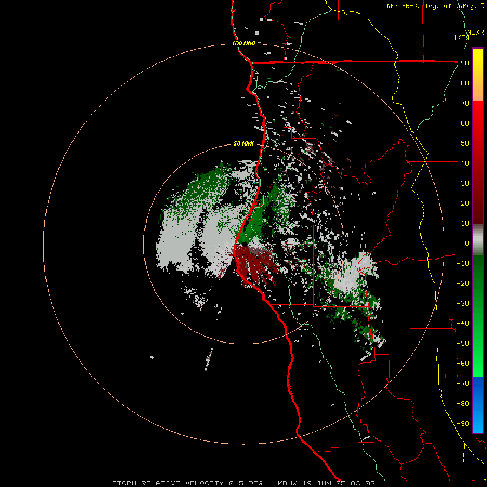Click the -50 scale value
The width and height of the screenshot is (487, 487).
coord(463,343)
